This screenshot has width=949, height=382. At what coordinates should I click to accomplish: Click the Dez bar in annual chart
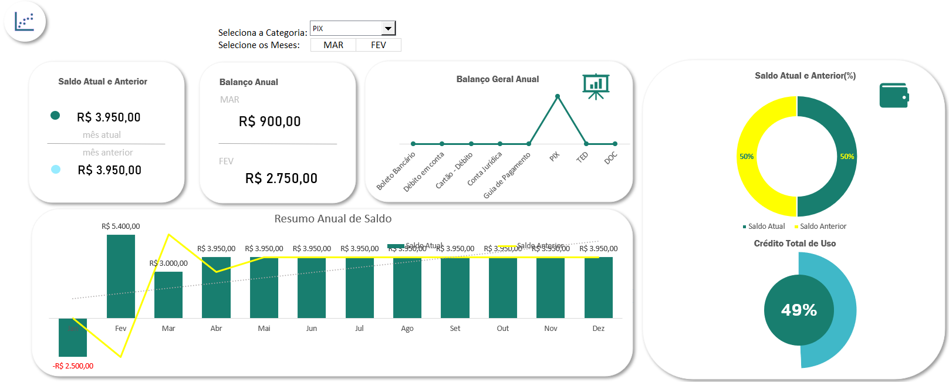(x=598, y=288)
